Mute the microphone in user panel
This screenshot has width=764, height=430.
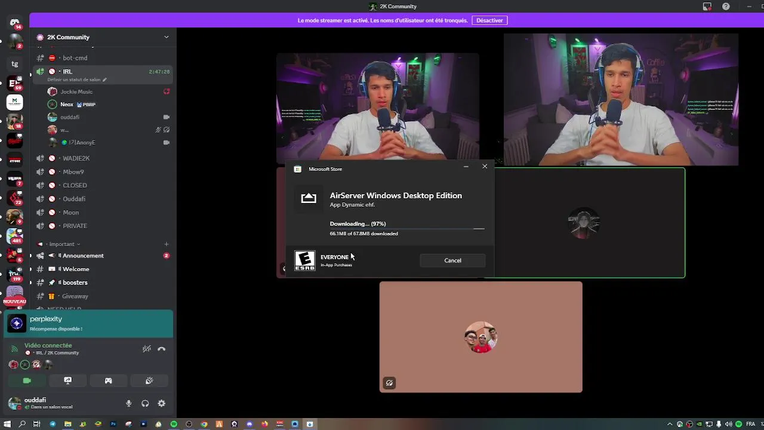point(128,404)
